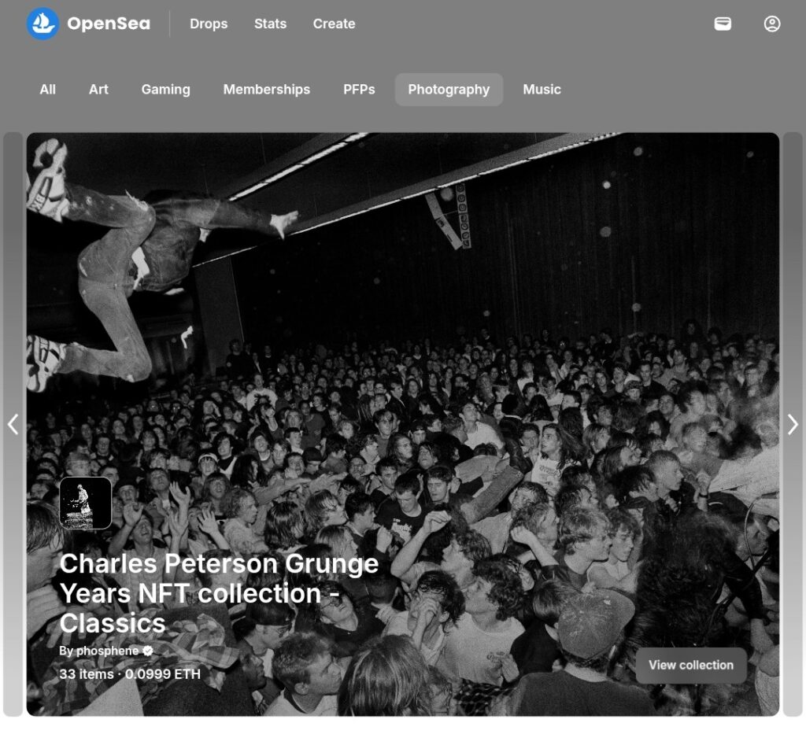The image size is (806, 734).
Task: Open the account profile icon
Action: (x=771, y=24)
